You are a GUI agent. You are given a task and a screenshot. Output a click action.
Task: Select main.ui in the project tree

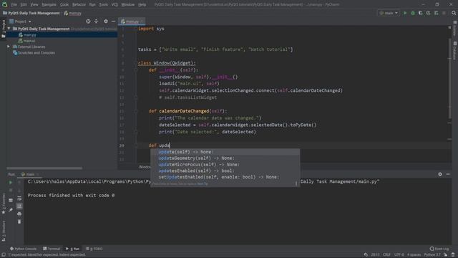click(x=29, y=41)
